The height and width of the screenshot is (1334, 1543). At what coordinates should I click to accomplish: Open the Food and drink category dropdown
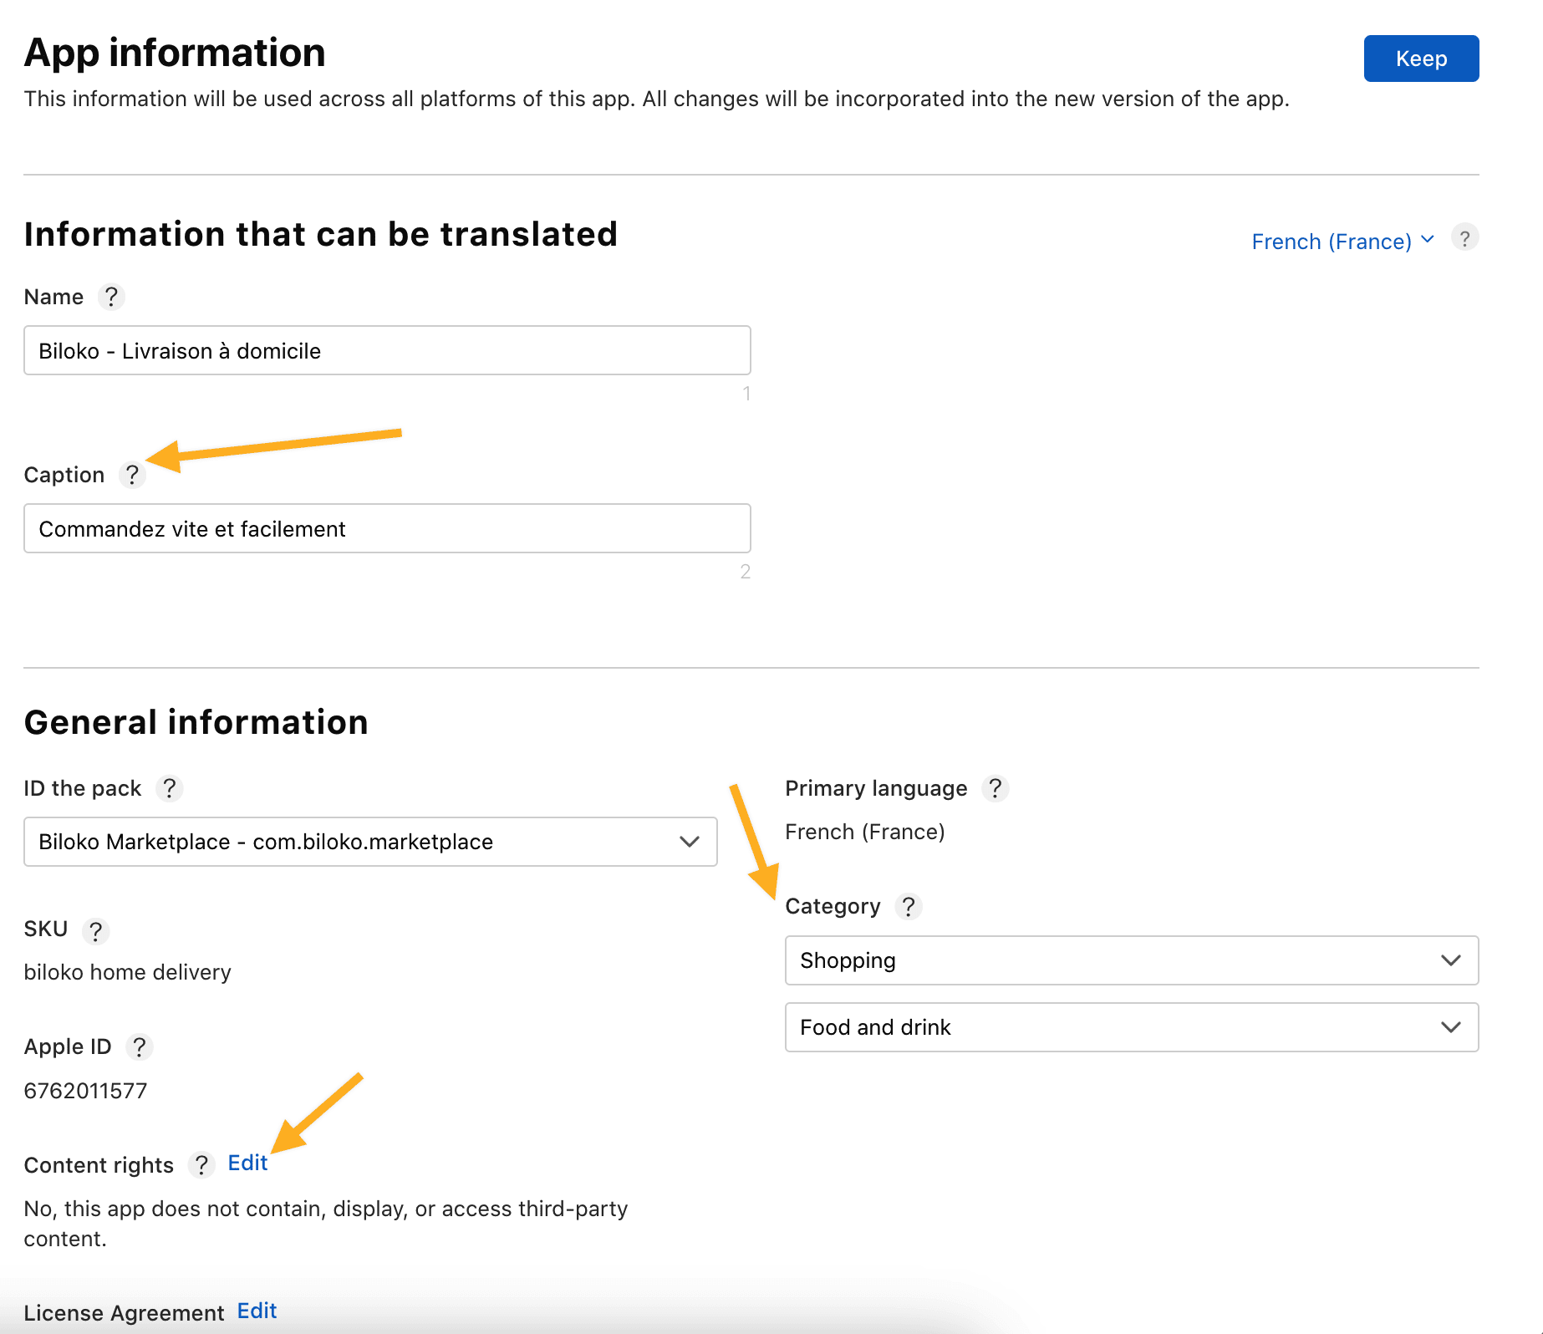tap(1132, 1027)
